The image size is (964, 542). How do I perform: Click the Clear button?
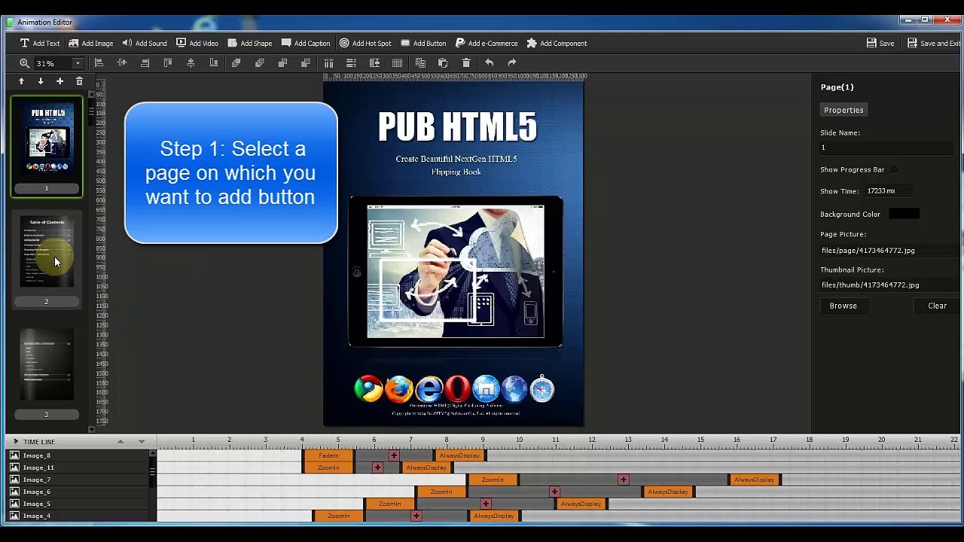(x=937, y=306)
